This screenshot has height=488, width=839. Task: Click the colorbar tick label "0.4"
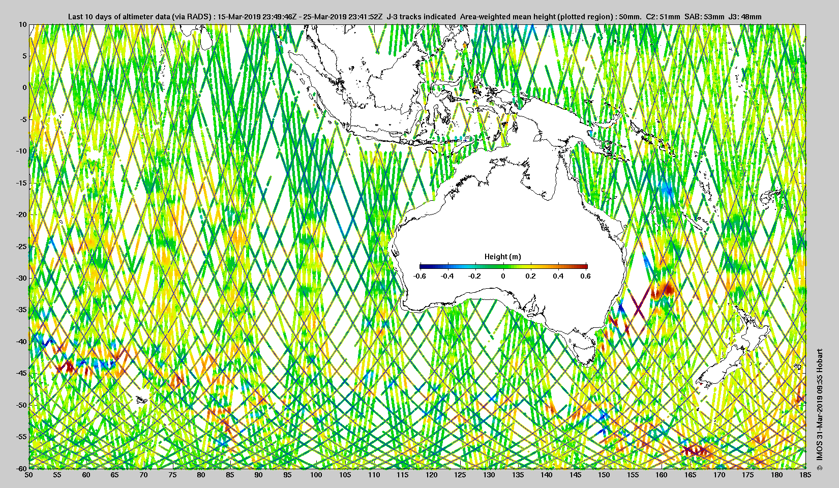(558, 276)
